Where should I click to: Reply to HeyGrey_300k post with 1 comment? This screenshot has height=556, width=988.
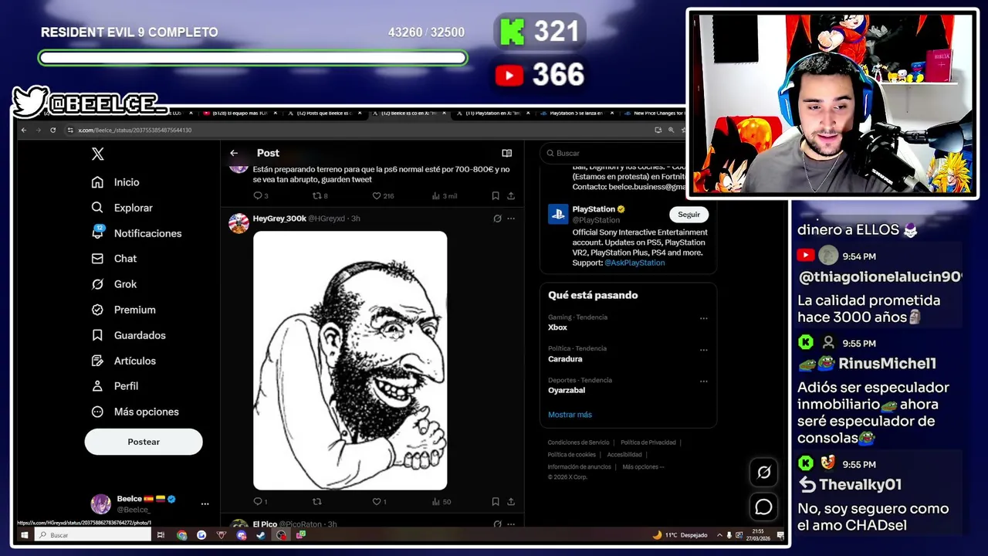point(261,502)
